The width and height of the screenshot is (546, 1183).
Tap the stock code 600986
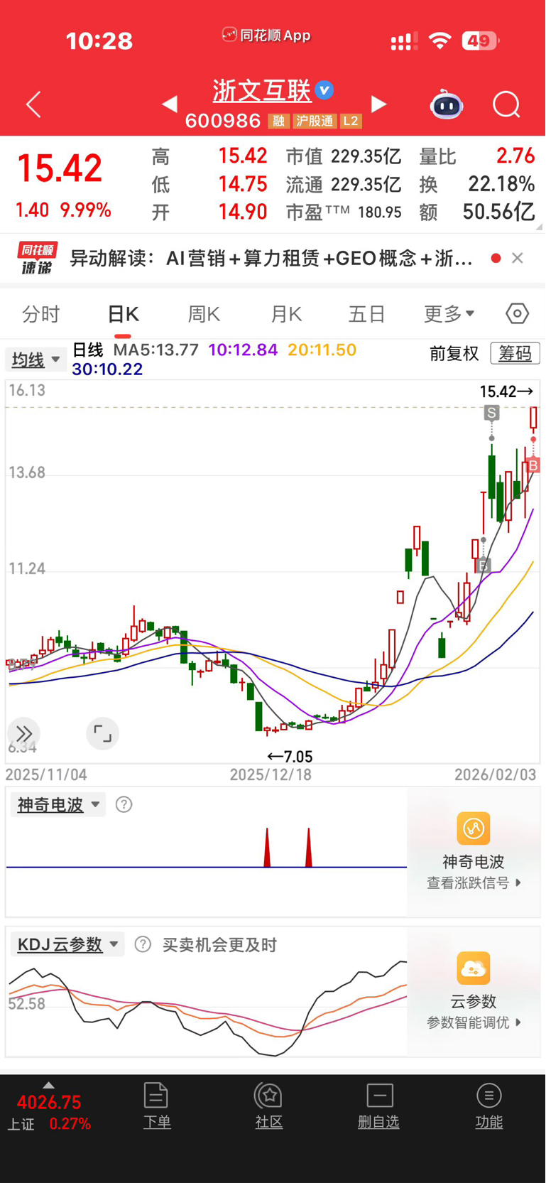[x=223, y=121]
